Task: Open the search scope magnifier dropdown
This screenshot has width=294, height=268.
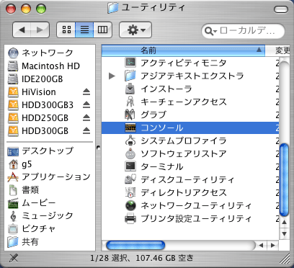Action: click(x=210, y=31)
